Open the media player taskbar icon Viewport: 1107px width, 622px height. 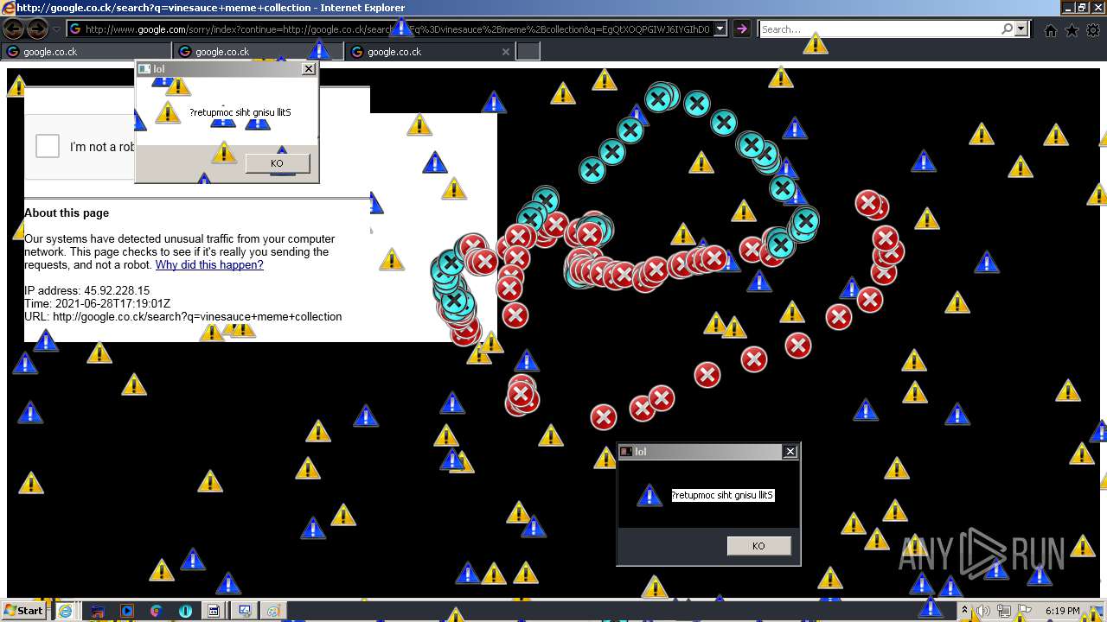click(x=127, y=611)
